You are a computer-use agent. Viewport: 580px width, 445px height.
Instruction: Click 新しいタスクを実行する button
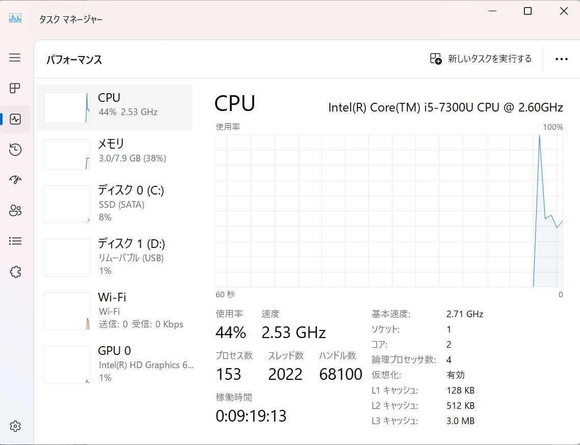[x=481, y=59]
